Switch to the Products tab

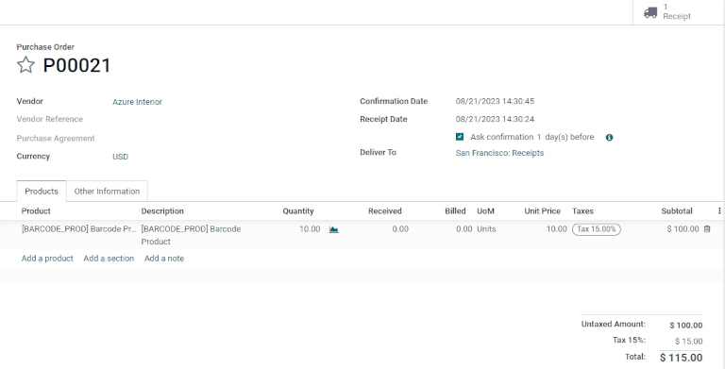tap(42, 192)
